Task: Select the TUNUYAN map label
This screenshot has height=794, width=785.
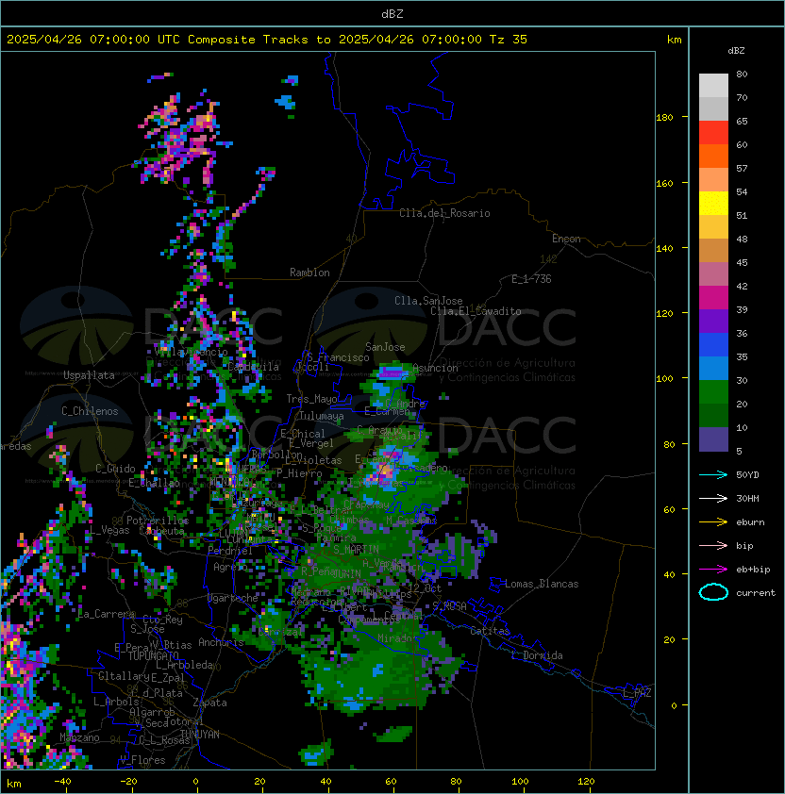Action: coord(200,735)
